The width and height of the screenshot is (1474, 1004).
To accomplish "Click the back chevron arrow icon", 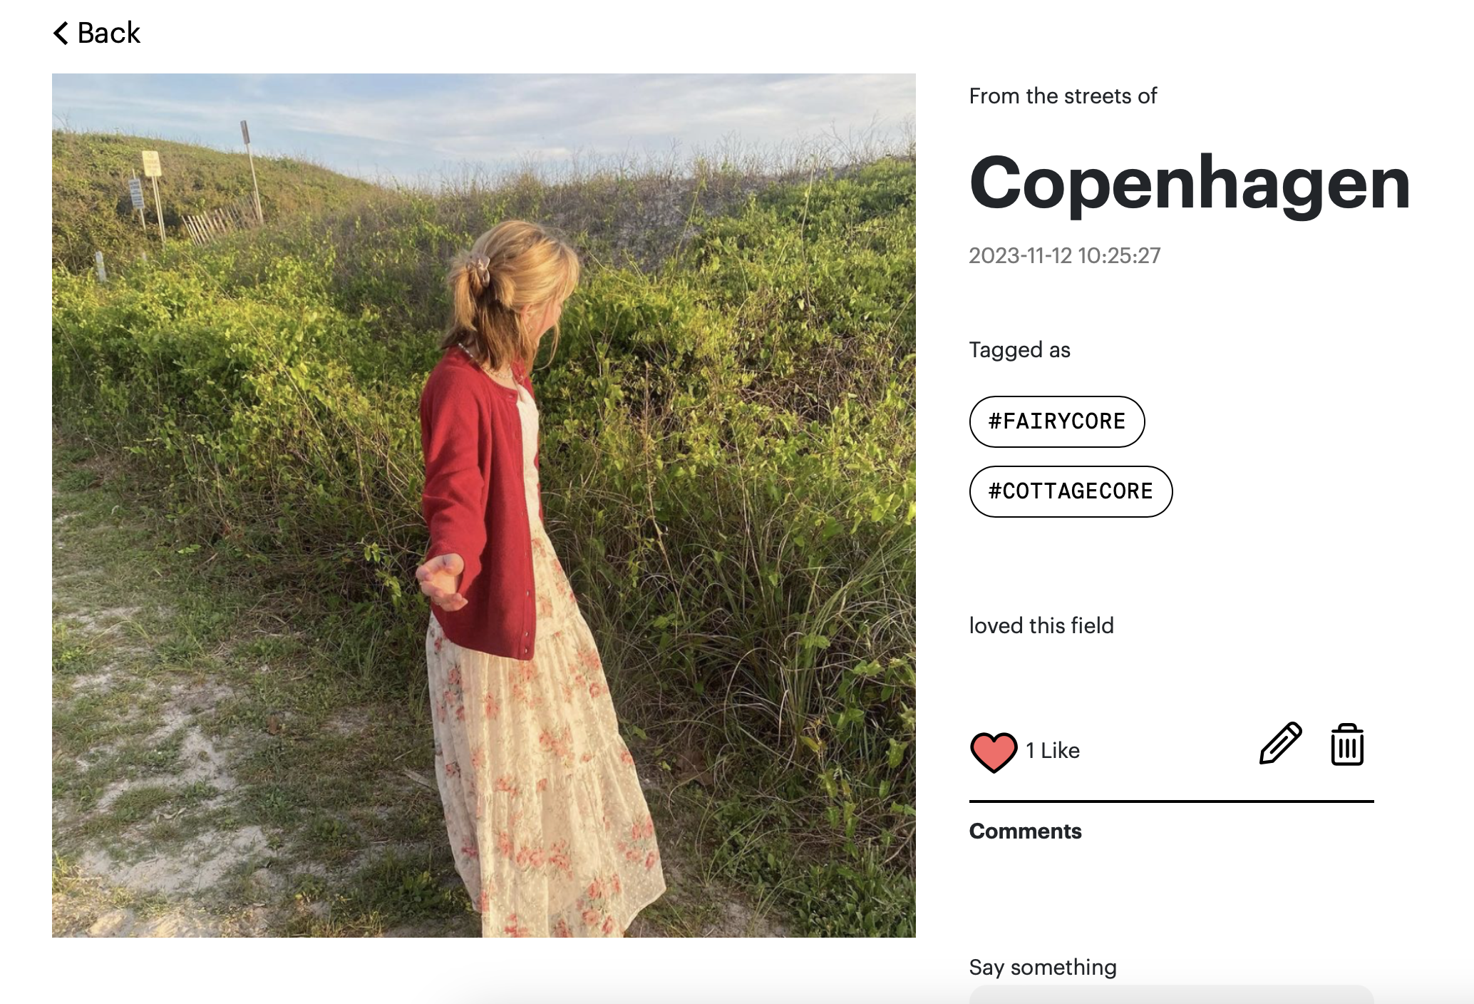I will pyautogui.click(x=61, y=33).
